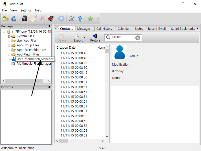Screen dimensions: 201x151
Task: Expand the User App Files folder node
Action: (9, 41)
